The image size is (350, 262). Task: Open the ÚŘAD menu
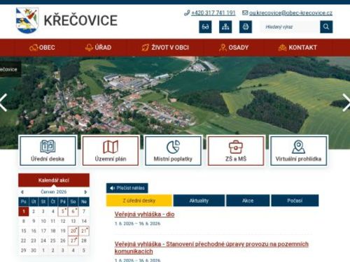pyautogui.click(x=98, y=48)
